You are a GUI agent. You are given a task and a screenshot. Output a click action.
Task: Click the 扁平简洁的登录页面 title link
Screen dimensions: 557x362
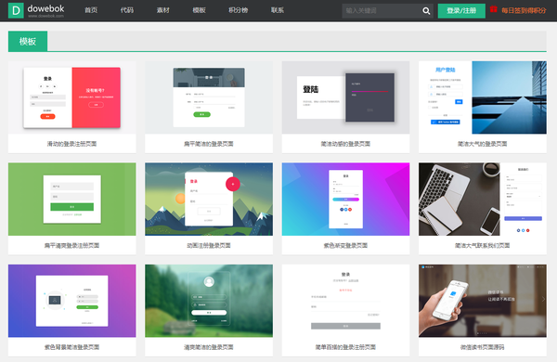click(x=209, y=144)
